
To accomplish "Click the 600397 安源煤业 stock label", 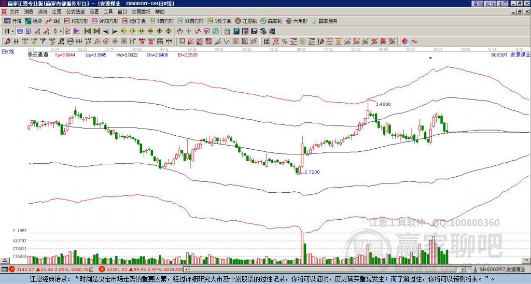I will (510, 54).
